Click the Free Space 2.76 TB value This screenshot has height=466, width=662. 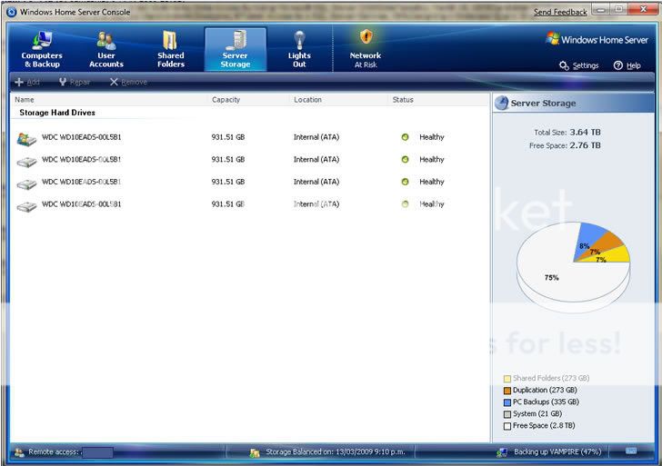coord(585,145)
